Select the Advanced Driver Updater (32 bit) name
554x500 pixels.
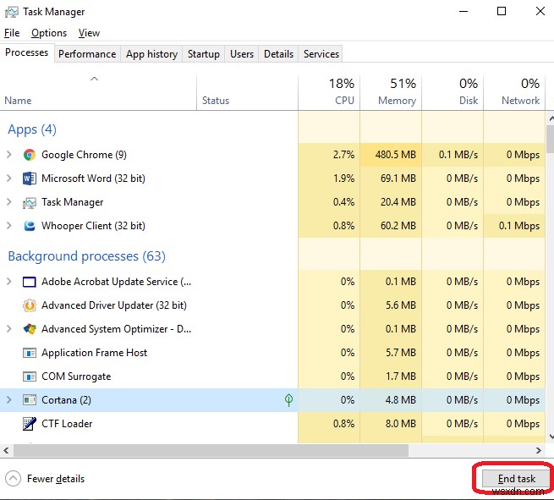(114, 305)
